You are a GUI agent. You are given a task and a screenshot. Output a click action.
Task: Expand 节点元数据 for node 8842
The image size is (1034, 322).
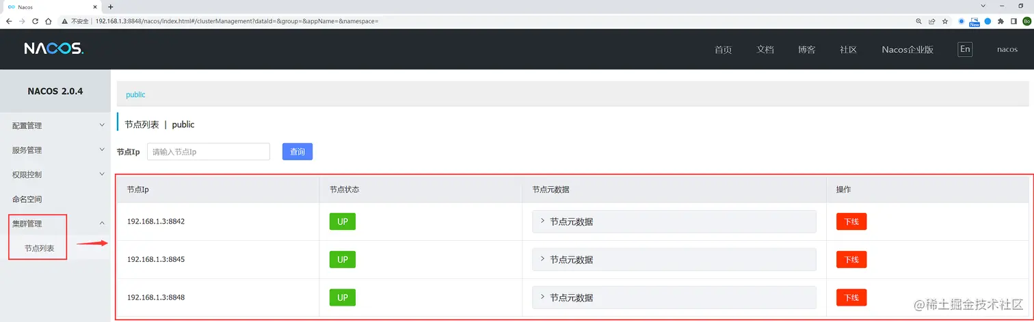tap(674, 222)
